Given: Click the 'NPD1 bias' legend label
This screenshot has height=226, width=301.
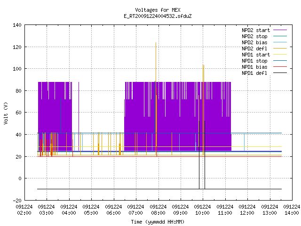Looking at the screenshot, I should [x=254, y=67].
